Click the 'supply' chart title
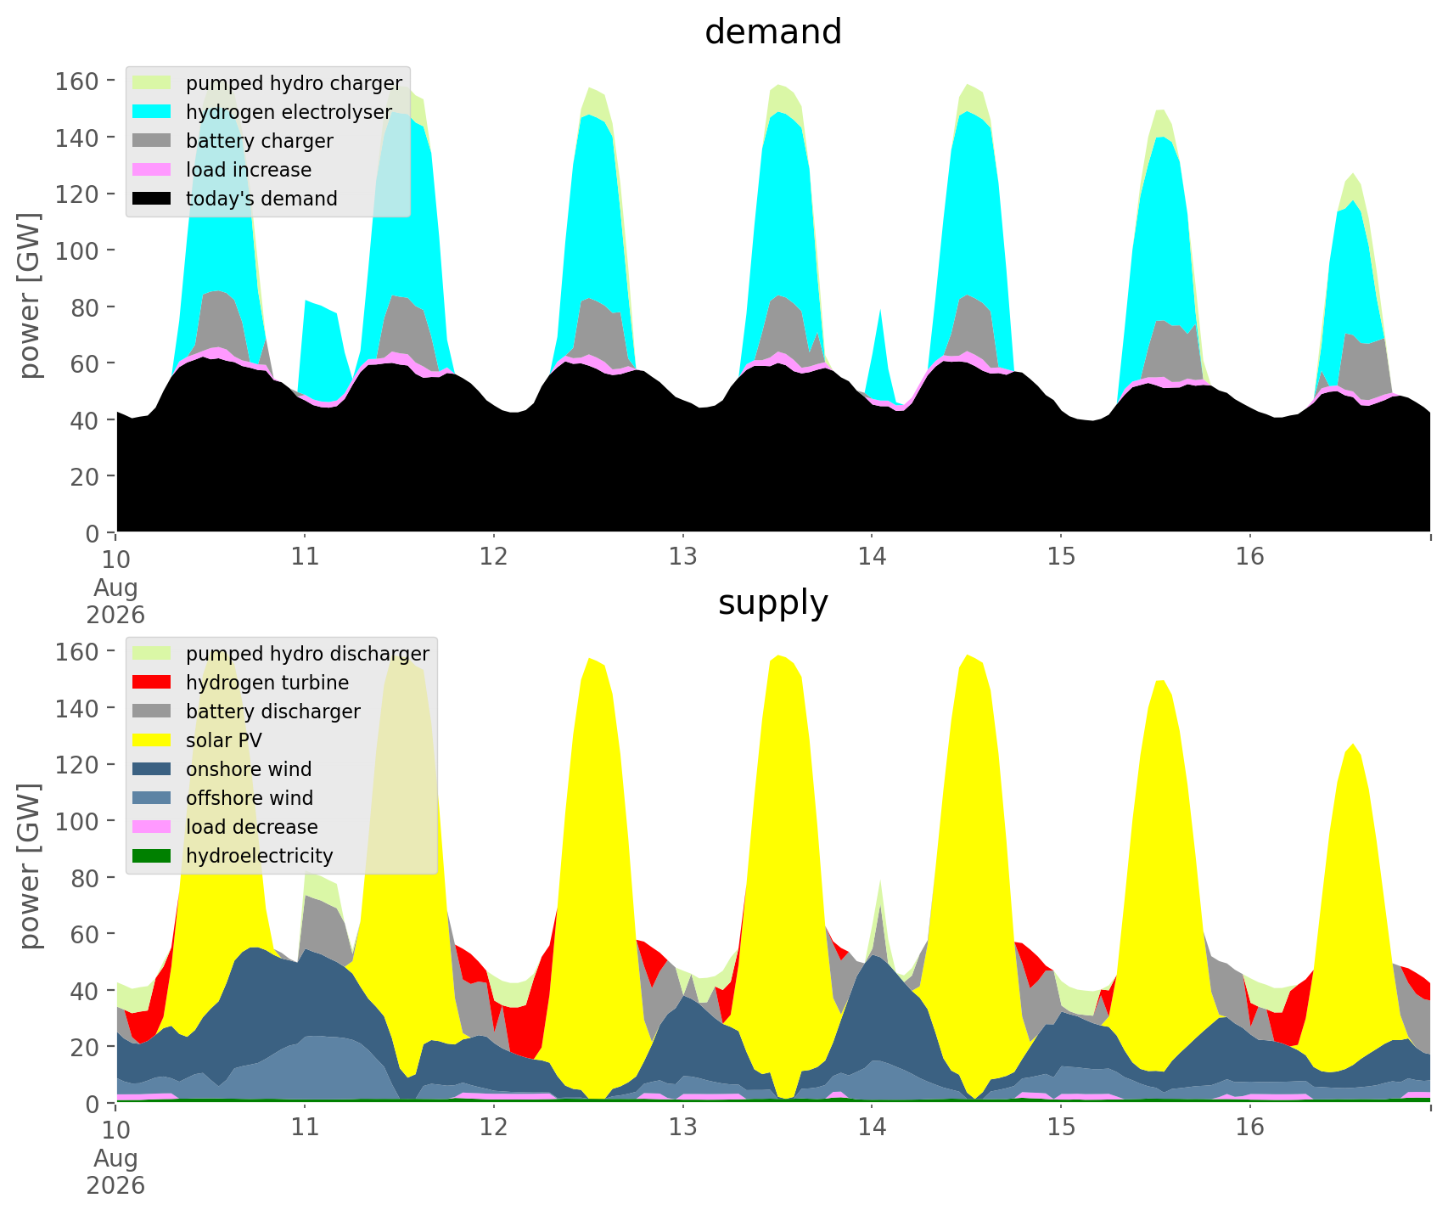This screenshot has height=1215, width=1448. [x=773, y=603]
